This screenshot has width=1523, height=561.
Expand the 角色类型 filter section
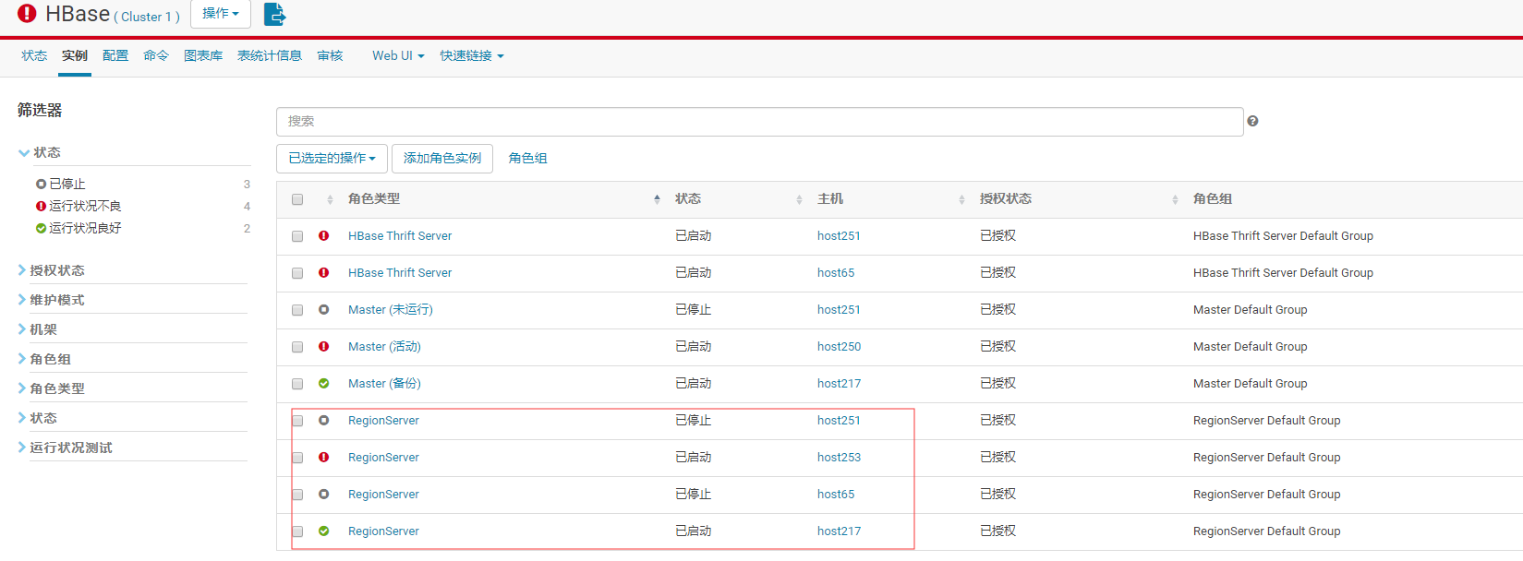[52, 388]
